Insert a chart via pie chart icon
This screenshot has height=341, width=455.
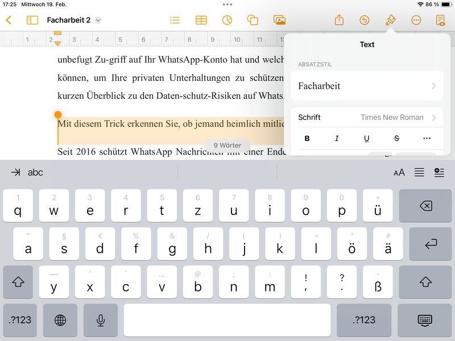click(x=227, y=20)
